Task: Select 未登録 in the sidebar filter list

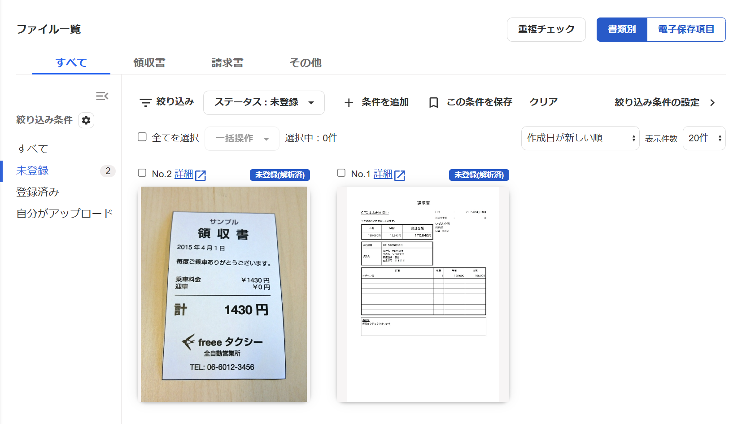Action: [x=32, y=171]
